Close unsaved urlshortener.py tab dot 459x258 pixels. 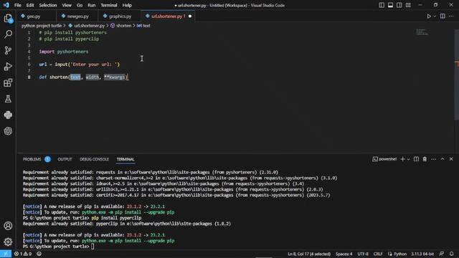coord(190,16)
